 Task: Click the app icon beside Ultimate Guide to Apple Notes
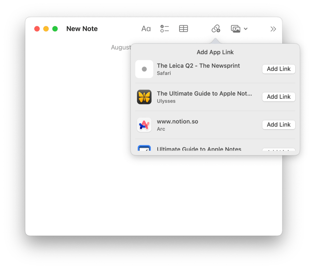pyautogui.click(x=144, y=149)
